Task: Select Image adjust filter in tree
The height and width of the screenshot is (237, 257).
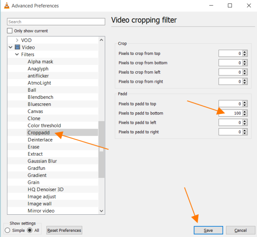Action: click(x=42, y=196)
